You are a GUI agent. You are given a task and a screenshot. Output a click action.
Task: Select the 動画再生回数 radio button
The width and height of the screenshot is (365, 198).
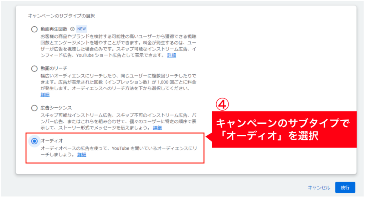(x=35, y=29)
